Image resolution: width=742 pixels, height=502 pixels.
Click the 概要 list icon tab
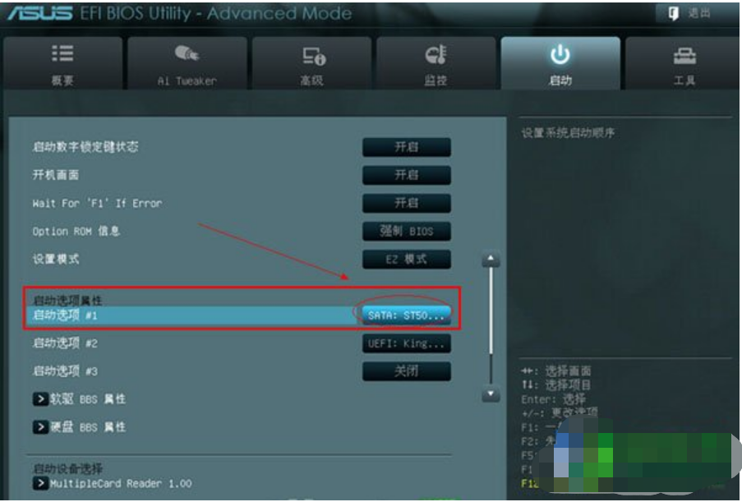tap(62, 53)
